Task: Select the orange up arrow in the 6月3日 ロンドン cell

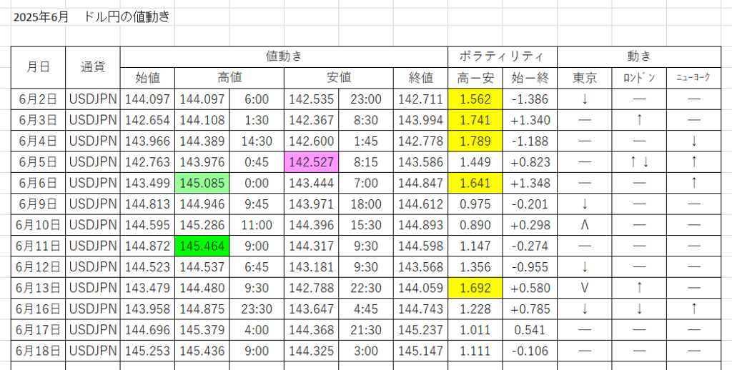Action: [x=639, y=120]
